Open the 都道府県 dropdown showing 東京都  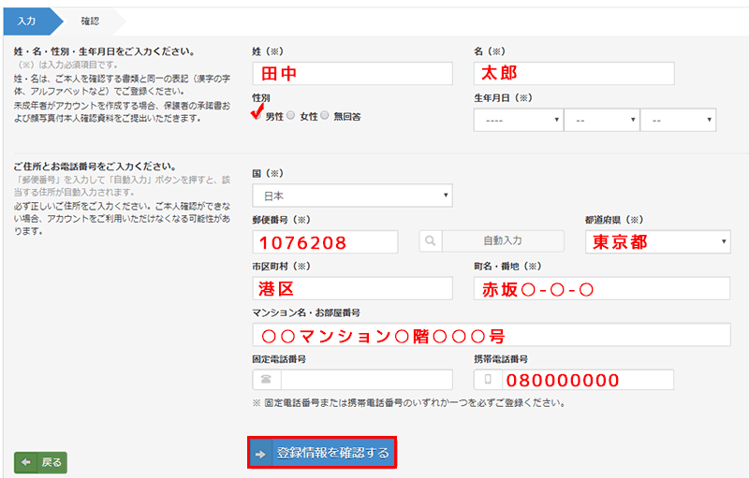(658, 242)
